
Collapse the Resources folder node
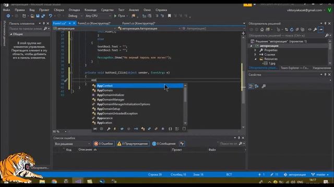click(x=255, y=59)
